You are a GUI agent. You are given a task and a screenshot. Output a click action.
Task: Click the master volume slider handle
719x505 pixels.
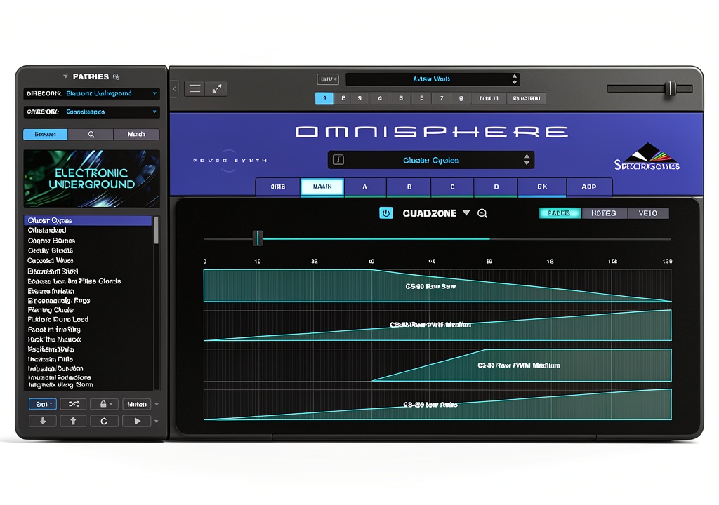[x=671, y=88]
